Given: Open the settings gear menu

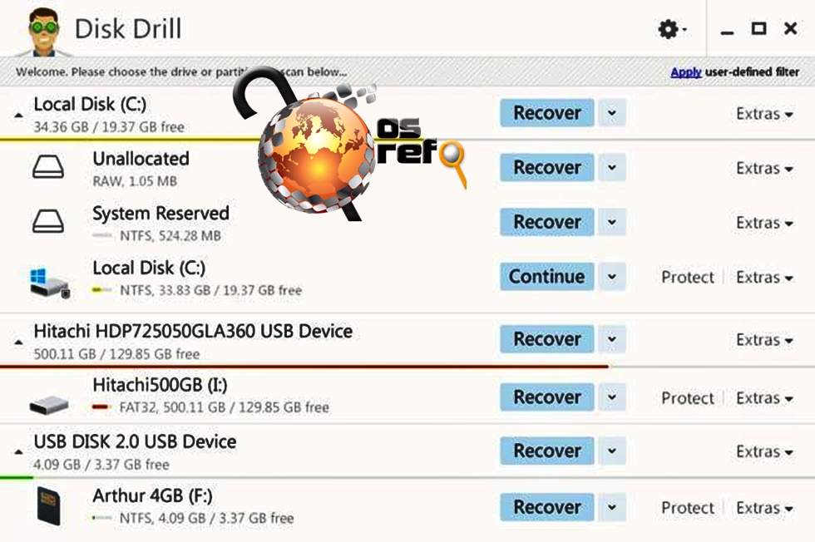Looking at the screenshot, I should click(x=672, y=29).
